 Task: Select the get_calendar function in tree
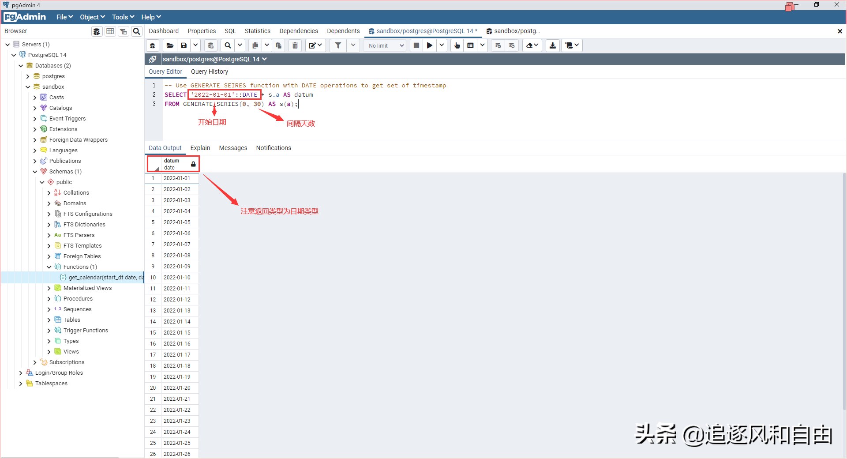(x=106, y=278)
